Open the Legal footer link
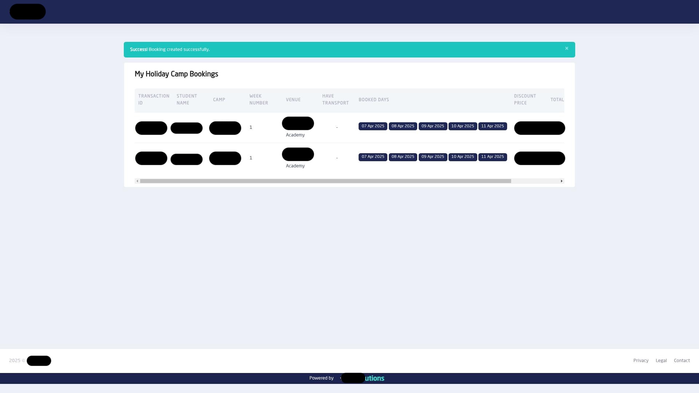This screenshot has height=393, width=699. tap(661, 361)
